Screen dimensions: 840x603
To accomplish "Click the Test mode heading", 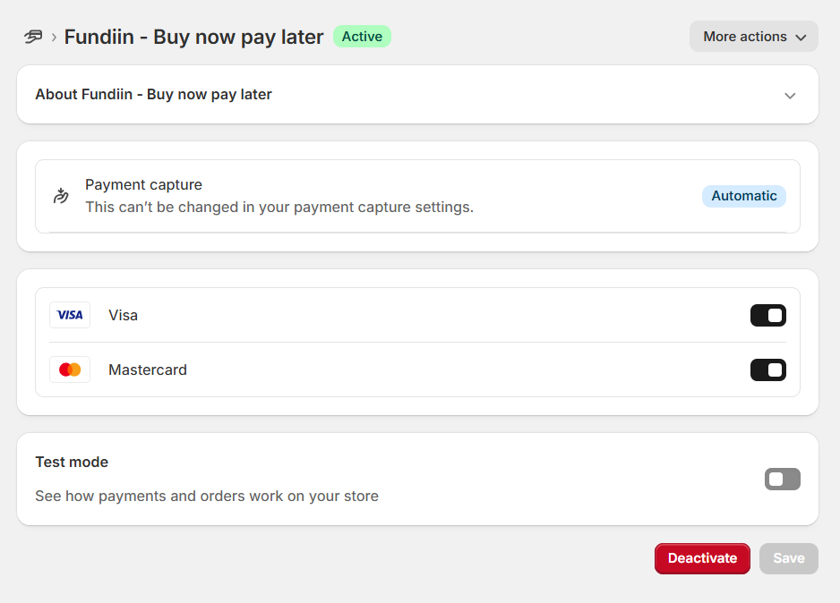I will click(x=72, y=462).
